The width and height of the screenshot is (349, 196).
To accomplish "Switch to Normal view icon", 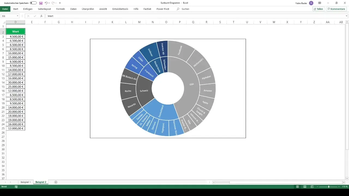I will 297,187.
